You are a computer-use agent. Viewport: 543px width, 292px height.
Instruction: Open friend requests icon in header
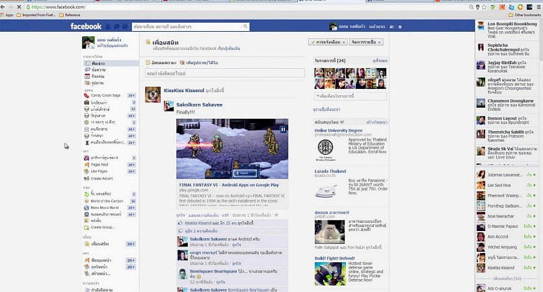pyautogui.click(x=109, y=27)
